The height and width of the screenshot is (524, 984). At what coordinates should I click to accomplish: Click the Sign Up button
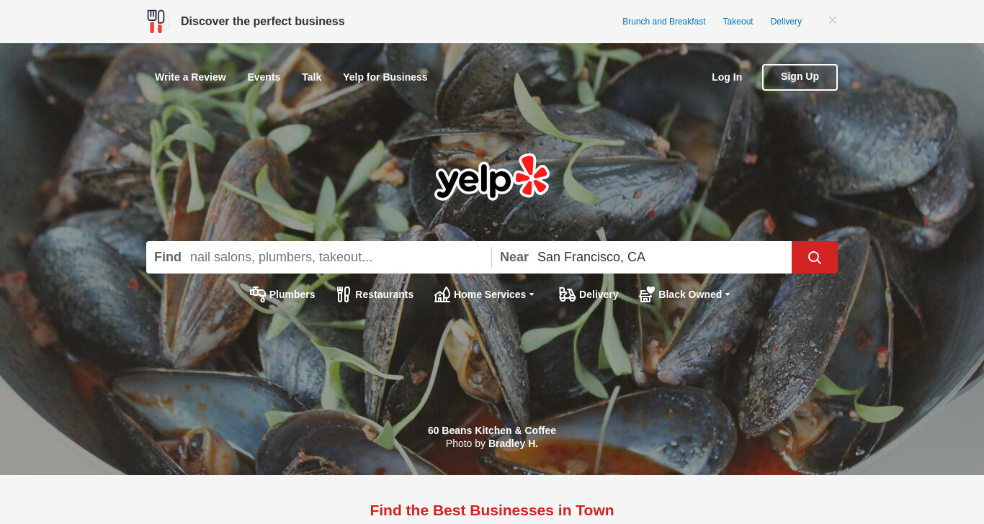[x=800, y=77]
